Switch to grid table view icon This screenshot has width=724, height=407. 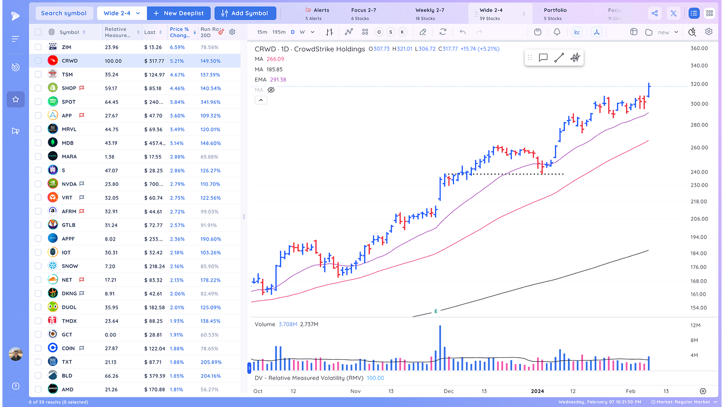(709, 13)
